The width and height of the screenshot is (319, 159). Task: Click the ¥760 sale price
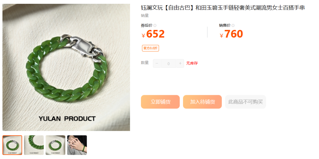231,34
